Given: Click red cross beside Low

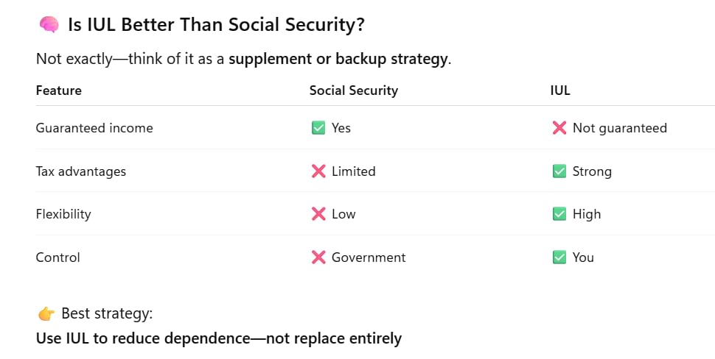Looking at the screenshot, I should point(318,214).
